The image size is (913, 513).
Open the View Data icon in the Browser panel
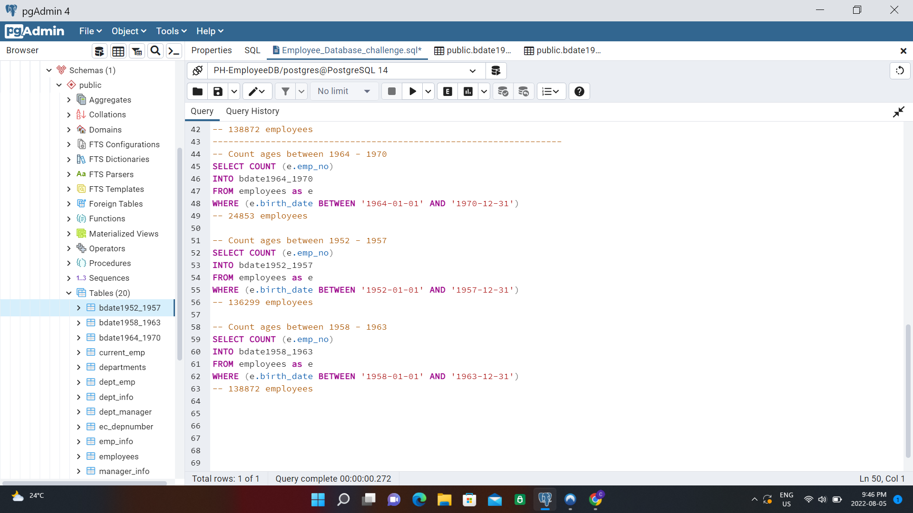pyautogui.click(x=118, y=51)
